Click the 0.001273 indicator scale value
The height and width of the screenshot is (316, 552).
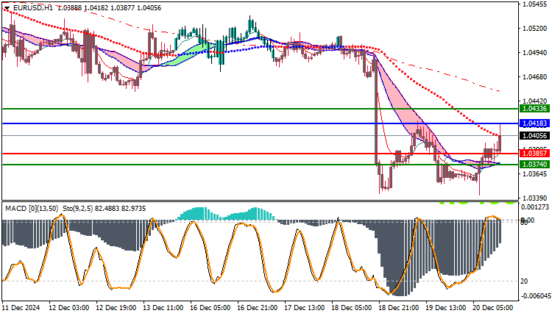[536, 207]
